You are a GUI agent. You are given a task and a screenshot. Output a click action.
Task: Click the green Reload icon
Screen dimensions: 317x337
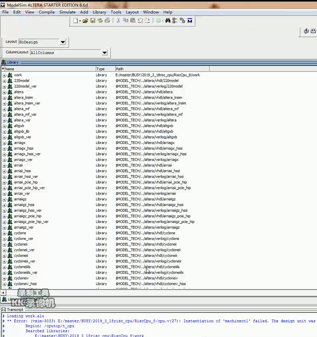(100, 21)
